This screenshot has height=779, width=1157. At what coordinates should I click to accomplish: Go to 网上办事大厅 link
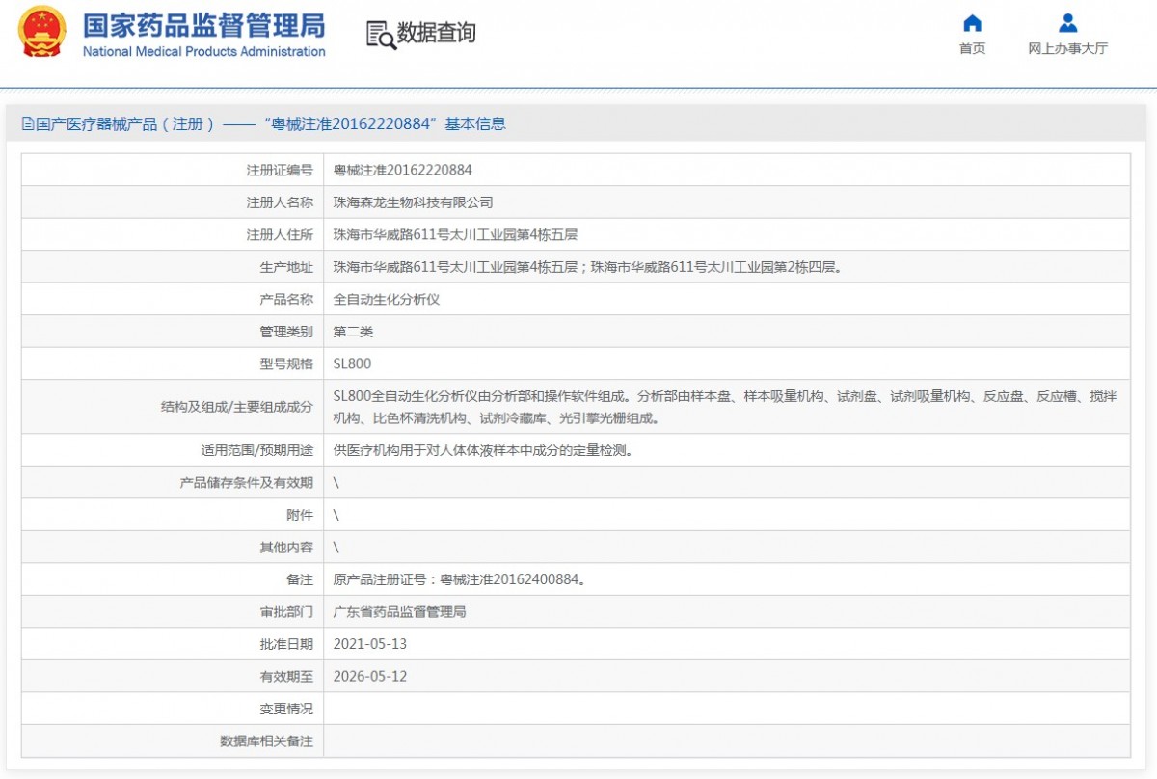(x=1067, y=49)
